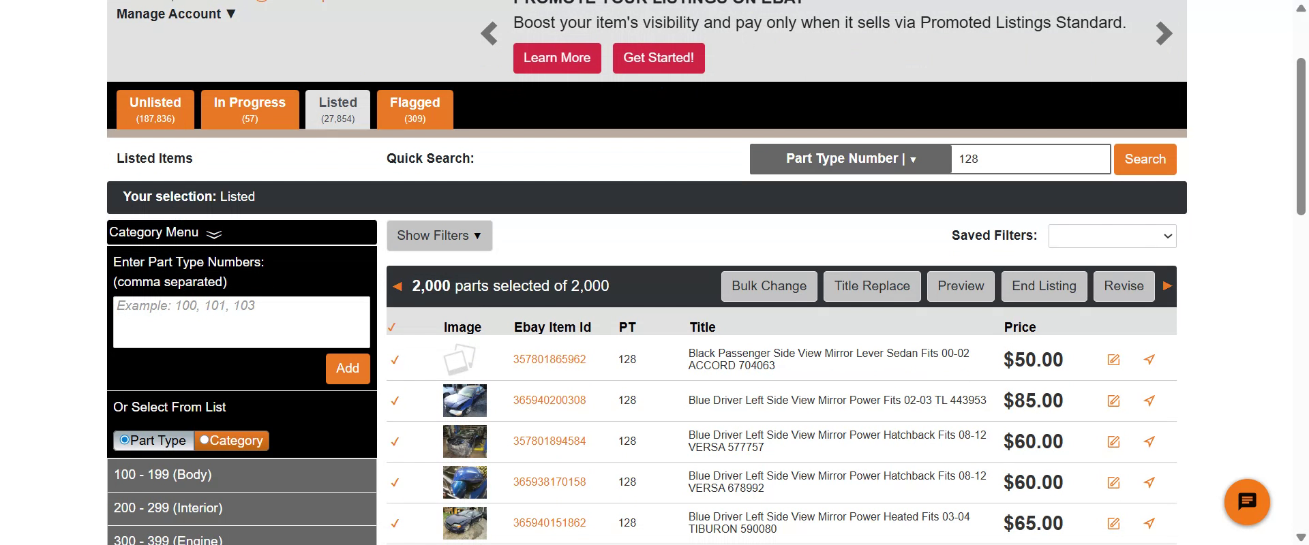Go to the previous banner with the left chevron
1309x545 pixels.
point(489,33)
